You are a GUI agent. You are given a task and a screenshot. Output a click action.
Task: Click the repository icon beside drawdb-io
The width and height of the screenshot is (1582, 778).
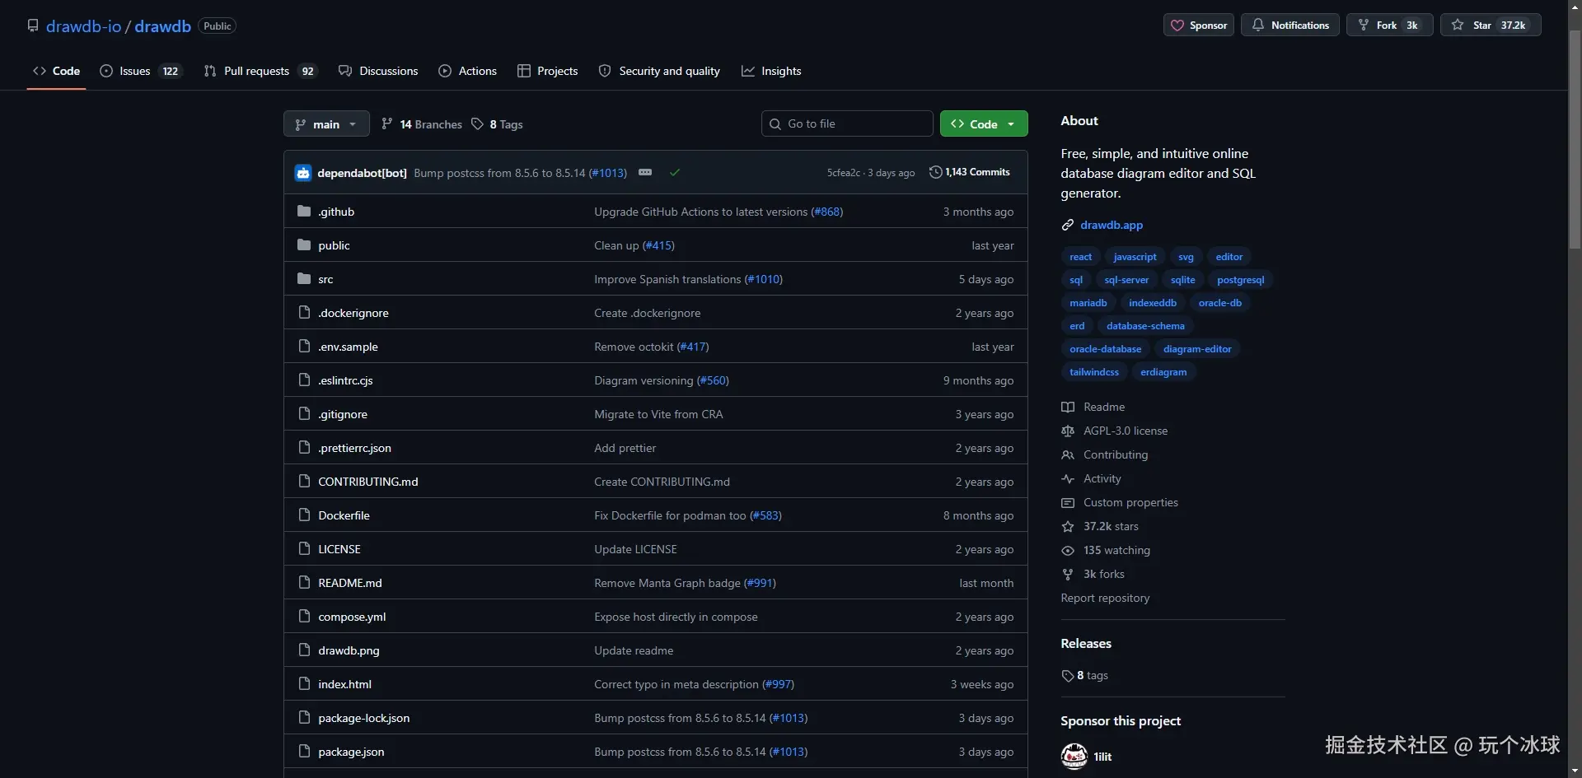click(x=33, y=26)
